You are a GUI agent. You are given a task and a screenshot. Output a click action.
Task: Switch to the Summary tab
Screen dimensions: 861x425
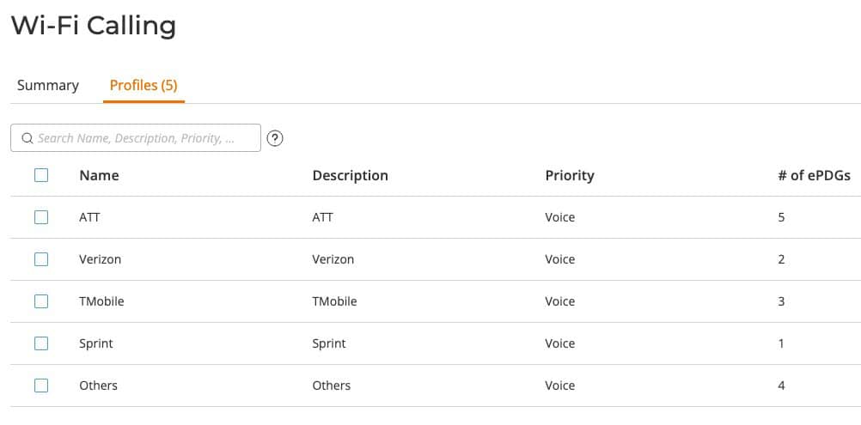click(48, 86)
